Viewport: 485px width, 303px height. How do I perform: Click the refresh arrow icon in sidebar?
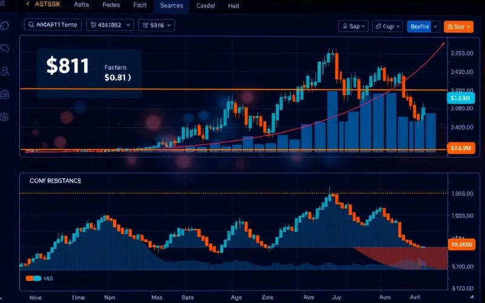tap(5, 48)
